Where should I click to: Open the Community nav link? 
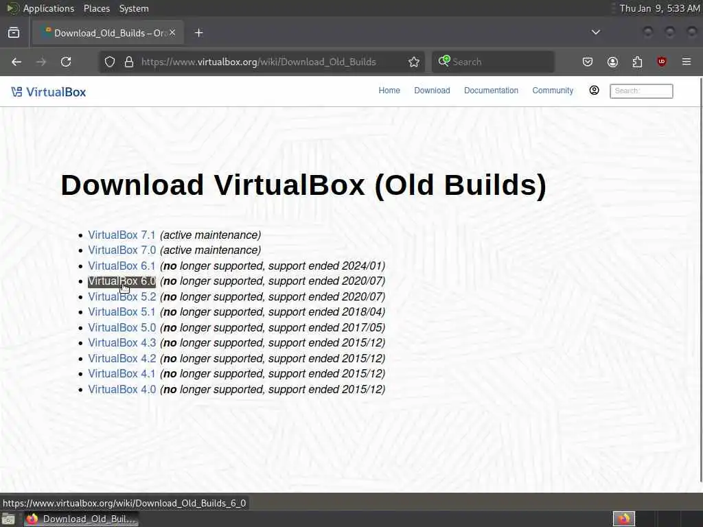point(553,91)
